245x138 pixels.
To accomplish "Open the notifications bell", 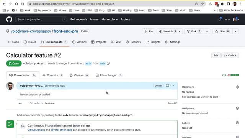I will (x=220, y=19).
